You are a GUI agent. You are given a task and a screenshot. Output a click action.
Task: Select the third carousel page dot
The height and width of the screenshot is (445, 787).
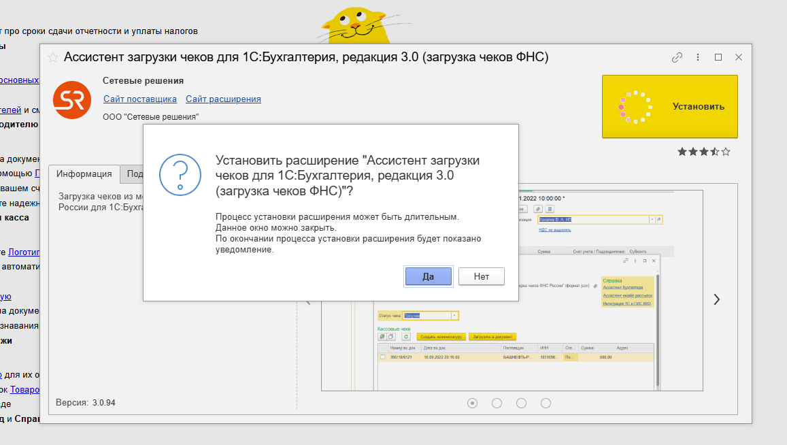[521, 403]
